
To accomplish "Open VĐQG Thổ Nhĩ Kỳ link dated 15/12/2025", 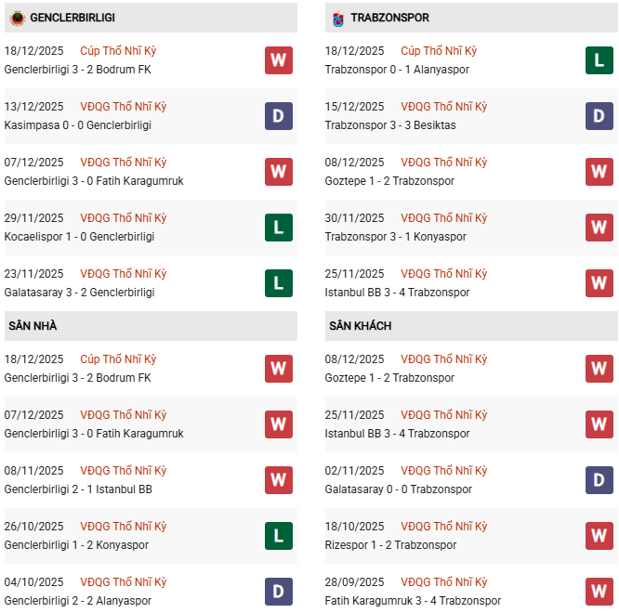I will tap(444, 107).
